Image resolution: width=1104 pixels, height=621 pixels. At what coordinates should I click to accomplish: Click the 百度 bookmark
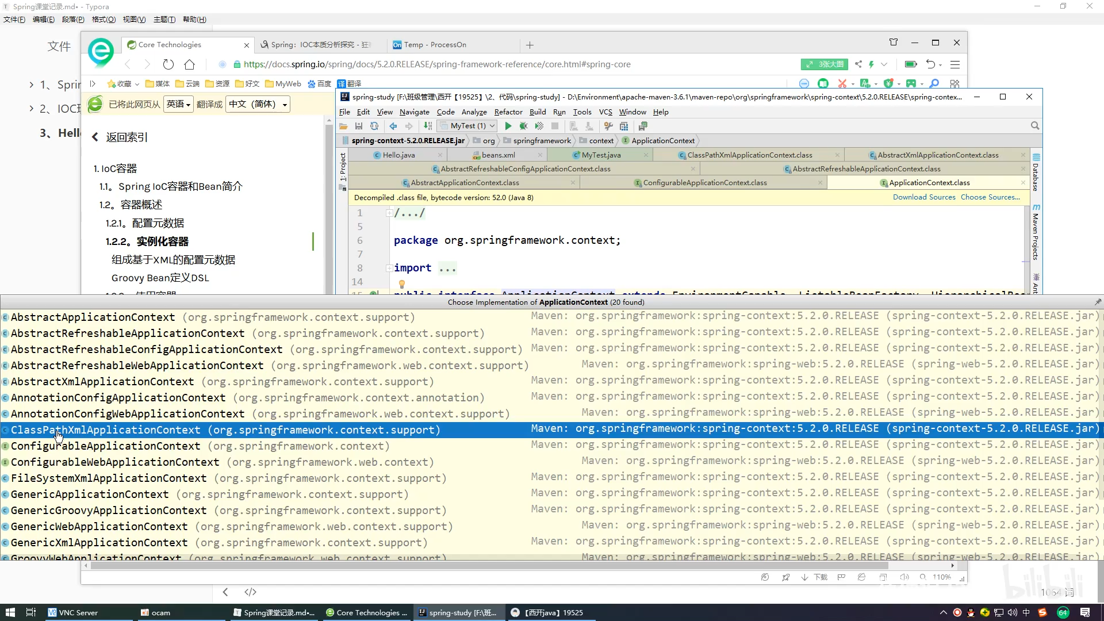[319, 84]
